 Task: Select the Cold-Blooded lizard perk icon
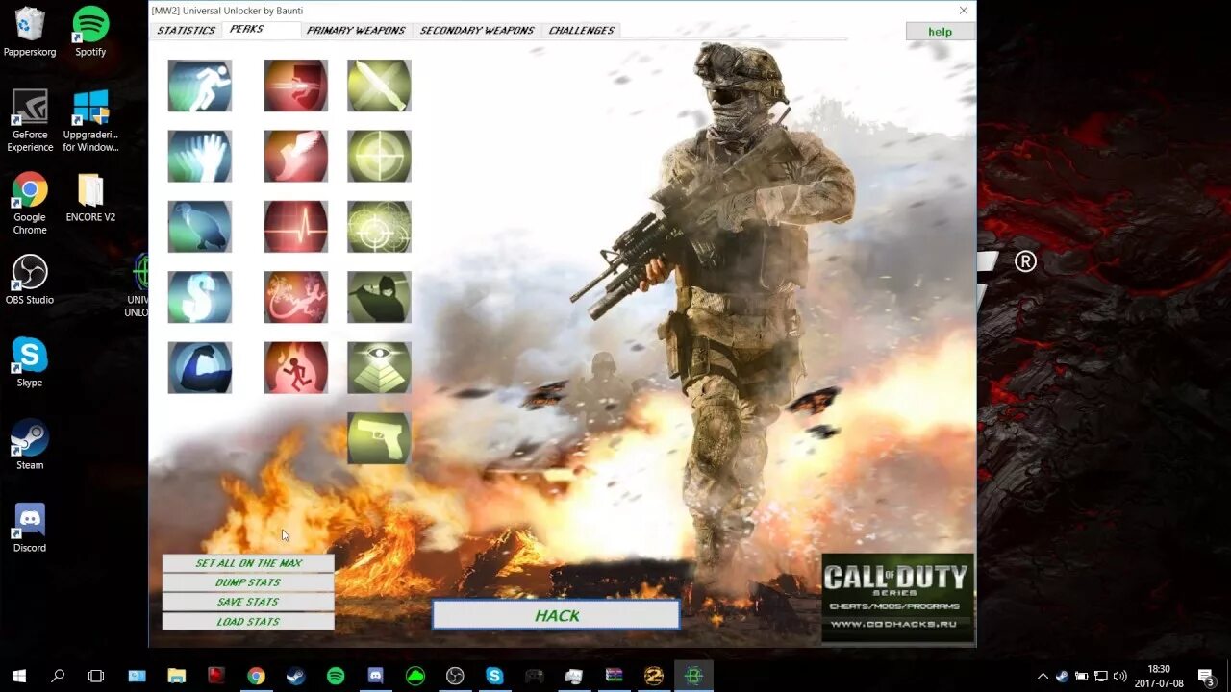296,297
